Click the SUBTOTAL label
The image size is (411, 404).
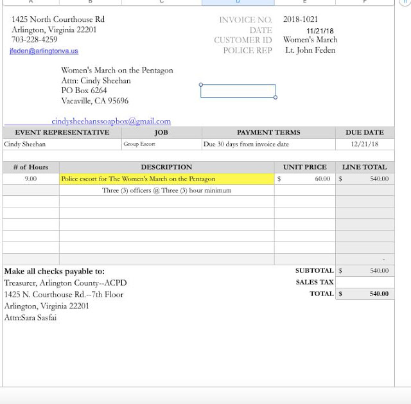coord(315,270)
